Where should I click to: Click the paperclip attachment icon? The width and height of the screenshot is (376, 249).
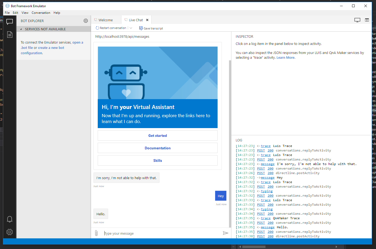pos(96,233)
